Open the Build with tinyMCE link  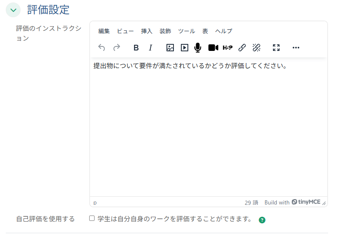click(x=292, y=202)
